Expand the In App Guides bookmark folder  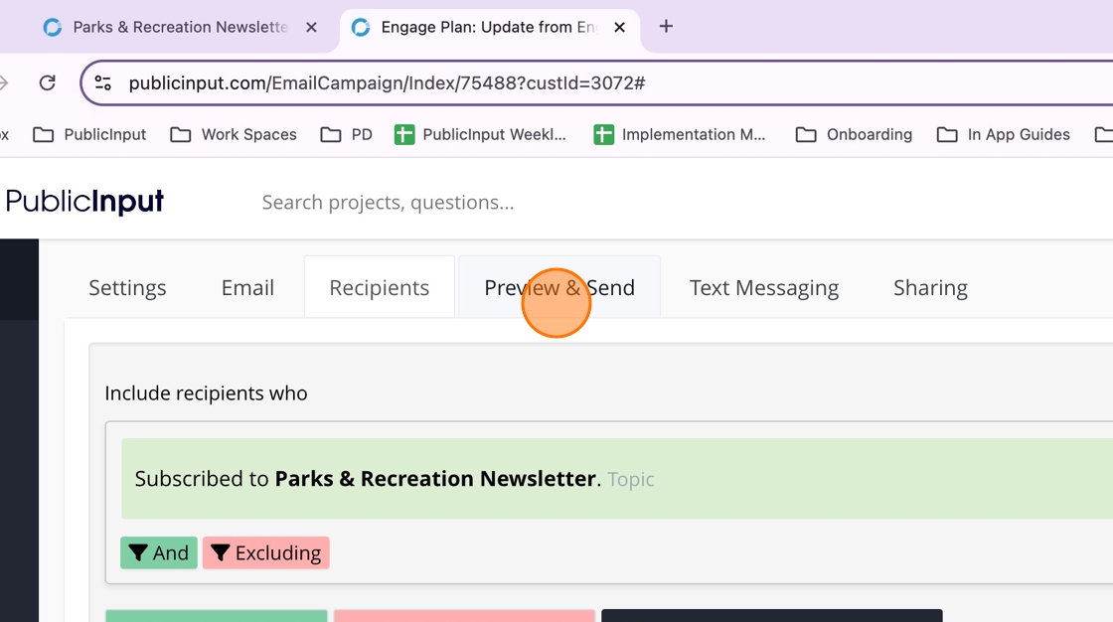tap(1004, 134)
